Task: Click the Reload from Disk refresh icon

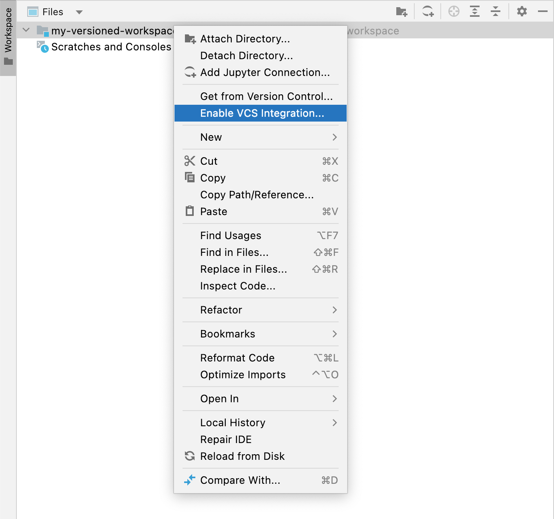Action: 189,456
